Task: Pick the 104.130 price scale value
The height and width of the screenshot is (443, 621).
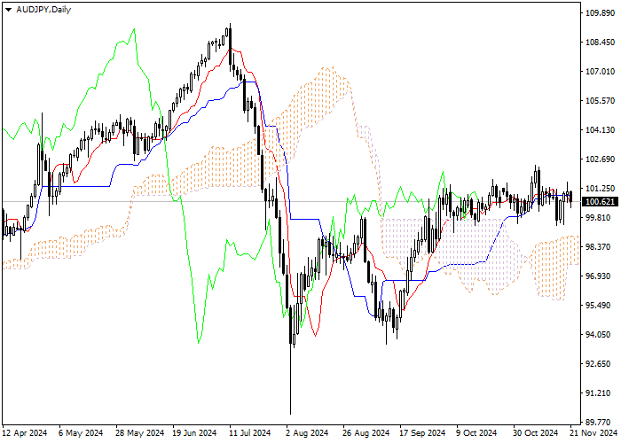Action: (600, 130)
